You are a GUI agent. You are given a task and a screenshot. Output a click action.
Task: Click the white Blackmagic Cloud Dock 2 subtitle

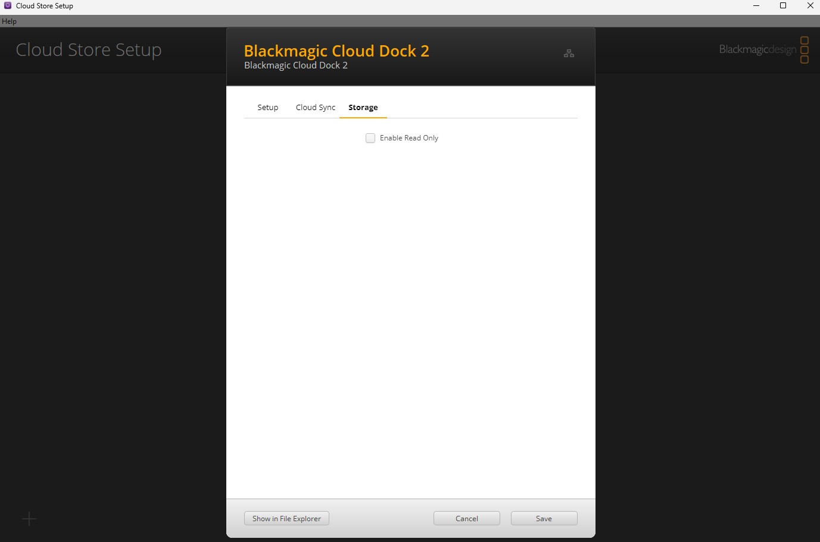click(x=296, y=65)
